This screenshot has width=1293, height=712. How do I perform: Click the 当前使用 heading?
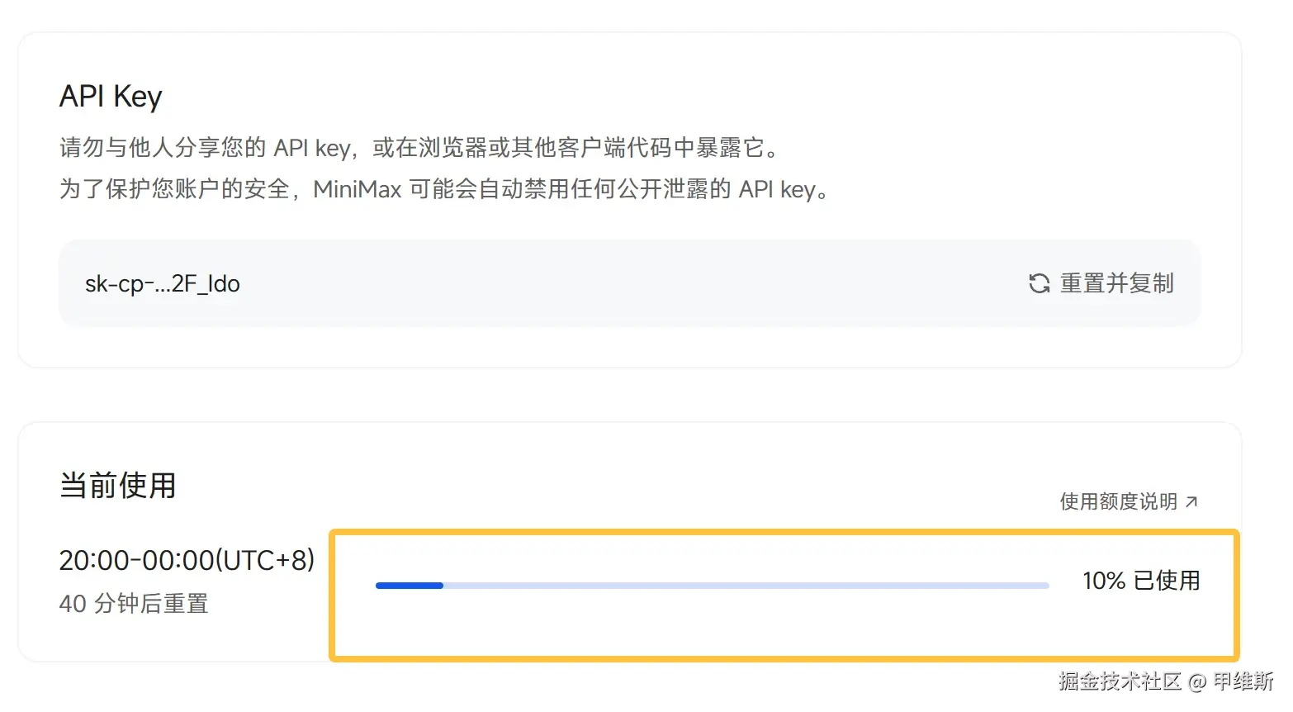point(118,485)
